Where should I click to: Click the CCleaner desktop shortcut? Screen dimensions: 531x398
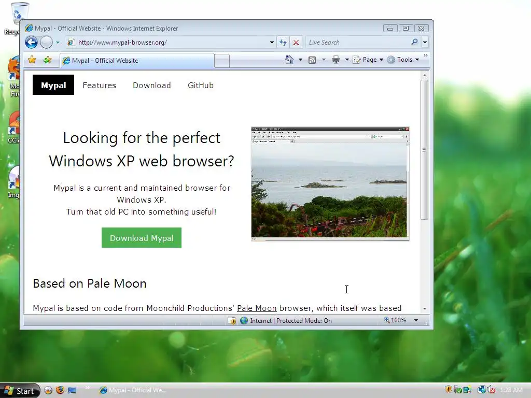point(13,128)
